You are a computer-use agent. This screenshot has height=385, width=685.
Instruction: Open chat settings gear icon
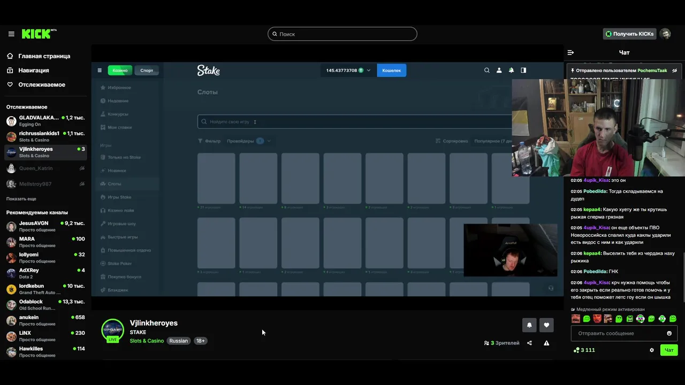point(652,350)
